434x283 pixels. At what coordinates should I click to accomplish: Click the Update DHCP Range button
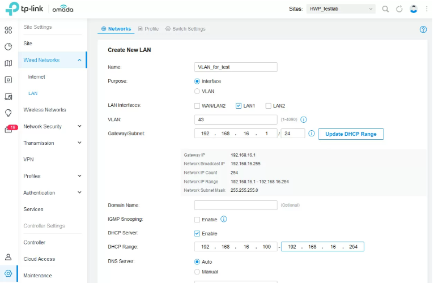(351, 134)
